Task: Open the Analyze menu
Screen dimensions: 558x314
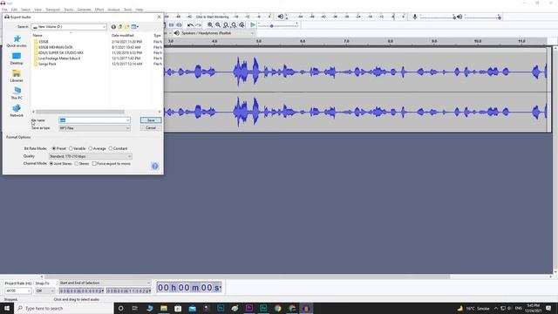Action: (114, 10)
